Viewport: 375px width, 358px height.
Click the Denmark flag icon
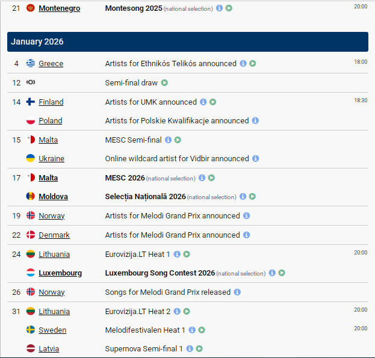point(30,235)
